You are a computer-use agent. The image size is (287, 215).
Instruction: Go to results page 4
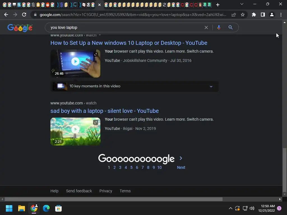[x=126, y=167]
